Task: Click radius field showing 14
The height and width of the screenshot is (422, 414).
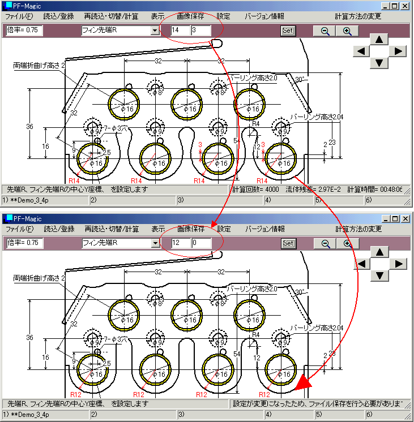Action: click(180, 30)
